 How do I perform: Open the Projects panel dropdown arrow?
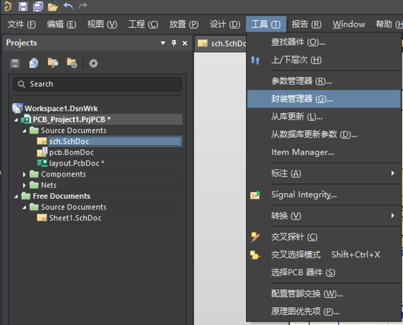(163, 43)
